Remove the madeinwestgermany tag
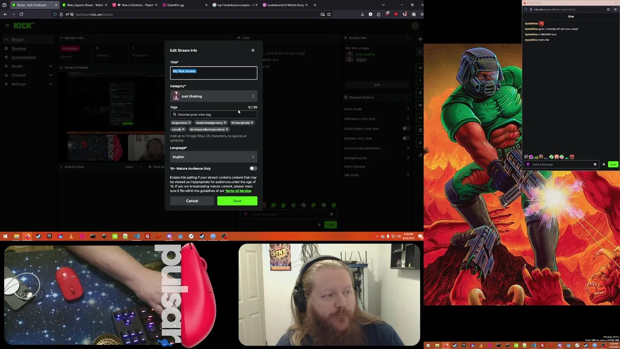Viewport: 620px width, 349px height. 225,123
